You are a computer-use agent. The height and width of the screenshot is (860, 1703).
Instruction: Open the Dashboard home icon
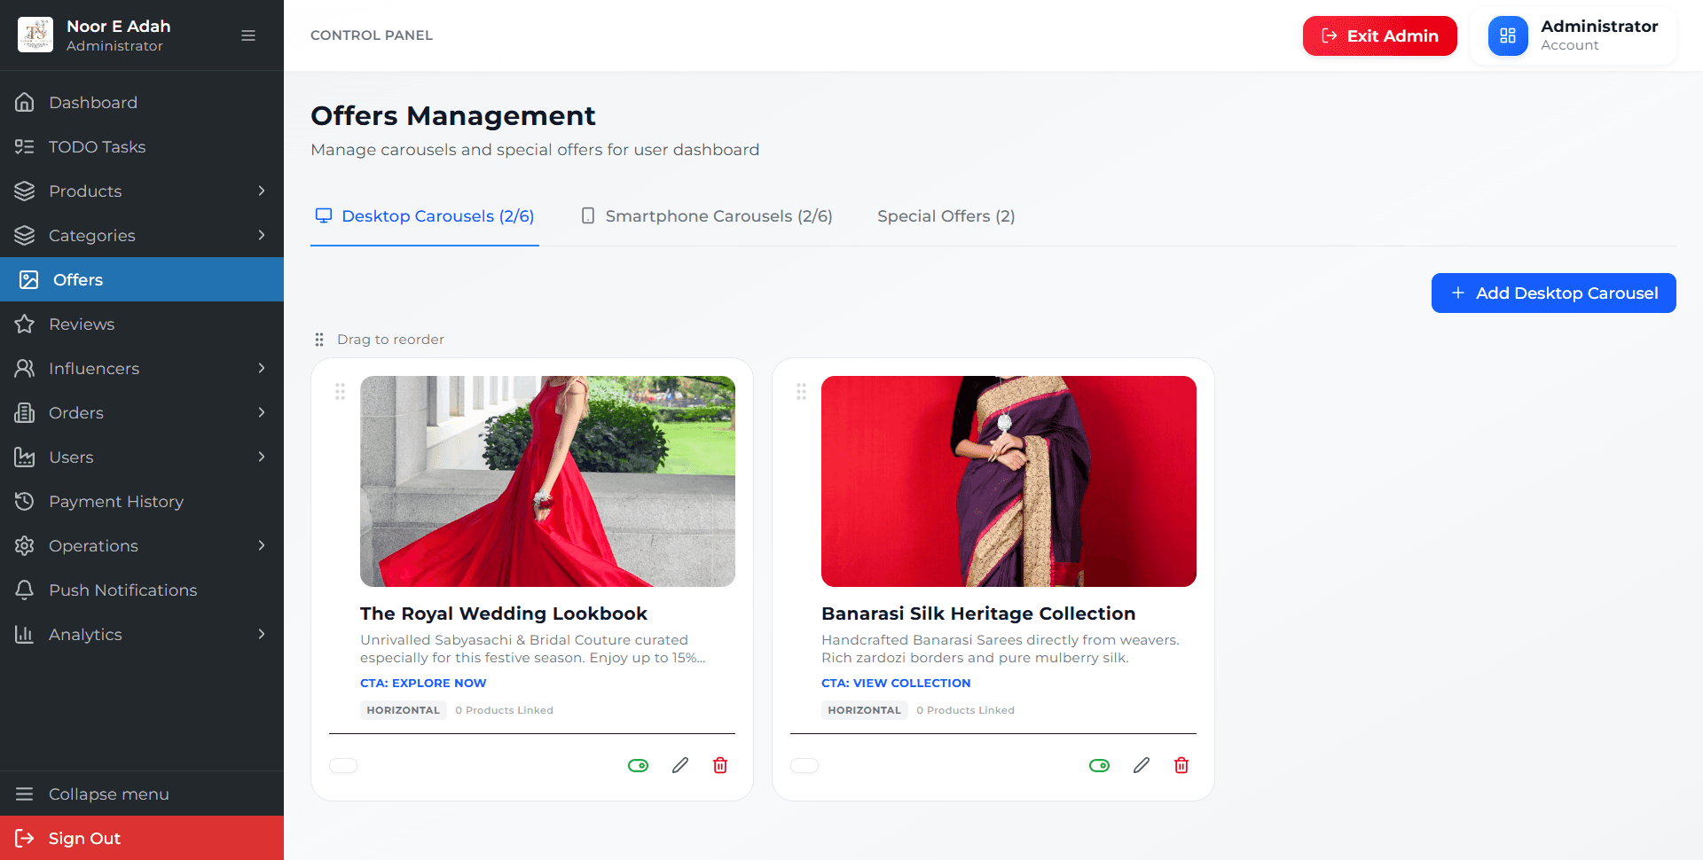point(25,102)
